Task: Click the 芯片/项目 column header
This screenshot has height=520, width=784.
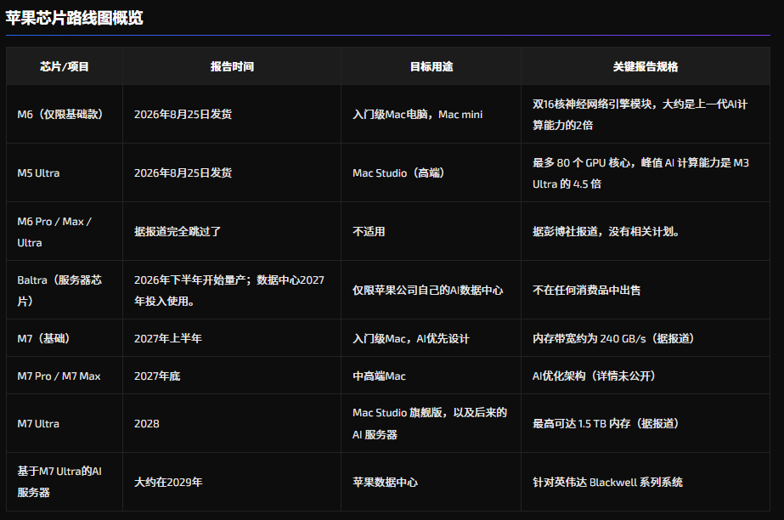Action: [x=65, y=66]
